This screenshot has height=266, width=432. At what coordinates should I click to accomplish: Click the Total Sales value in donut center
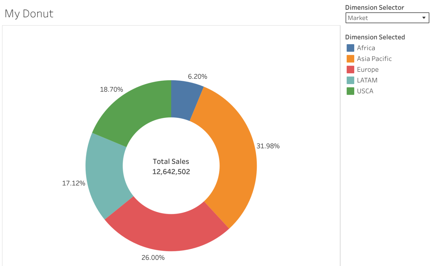[x=171, y=172]
